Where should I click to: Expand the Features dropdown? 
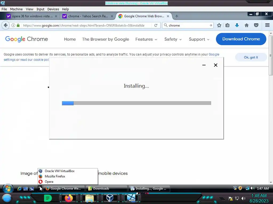pos(146,39)
